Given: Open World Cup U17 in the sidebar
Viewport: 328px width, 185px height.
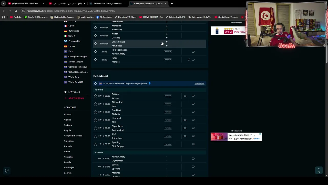Looking at the screenshot, I should coord(76,82).
